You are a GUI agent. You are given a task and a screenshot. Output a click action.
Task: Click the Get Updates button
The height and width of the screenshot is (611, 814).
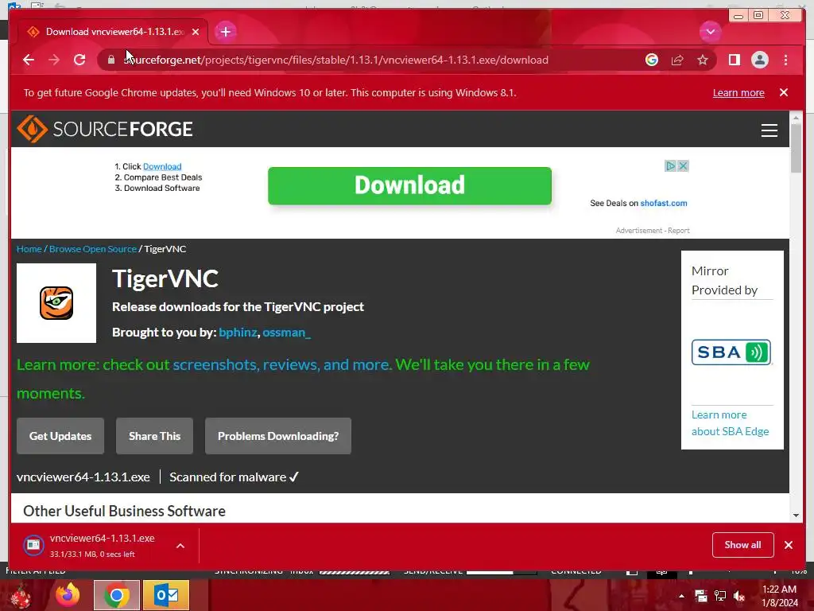60,436
